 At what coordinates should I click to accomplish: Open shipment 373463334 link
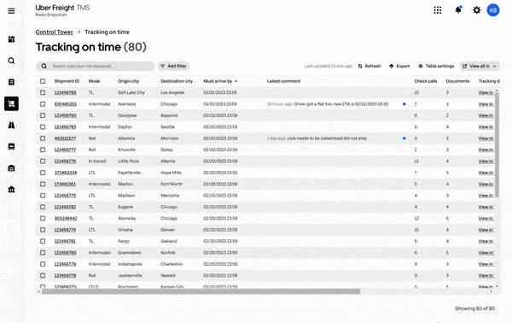(66, 173)
